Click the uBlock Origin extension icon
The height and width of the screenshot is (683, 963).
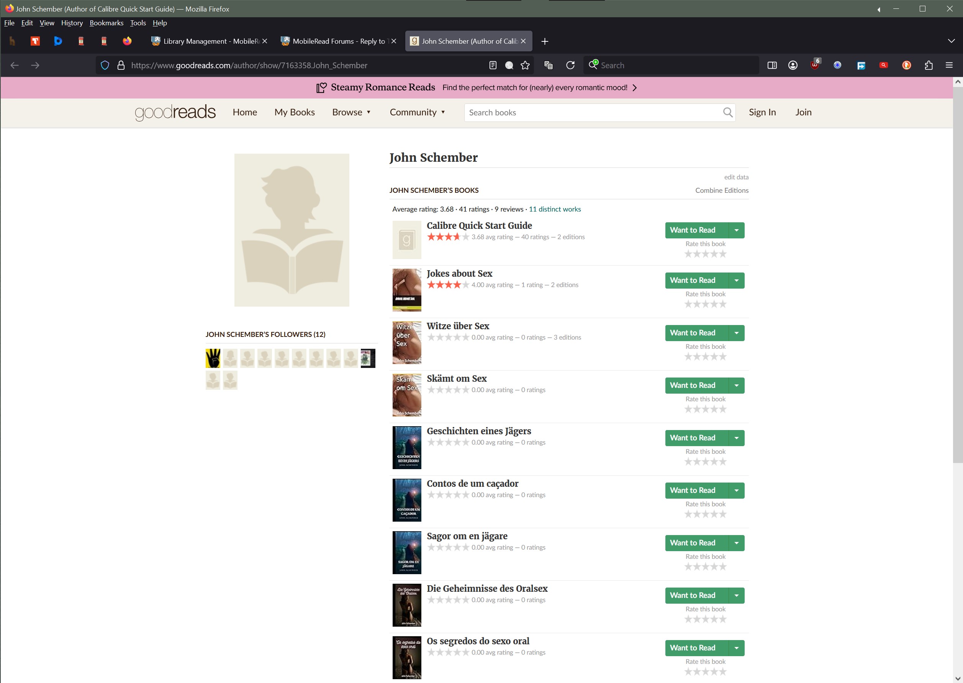815,65
